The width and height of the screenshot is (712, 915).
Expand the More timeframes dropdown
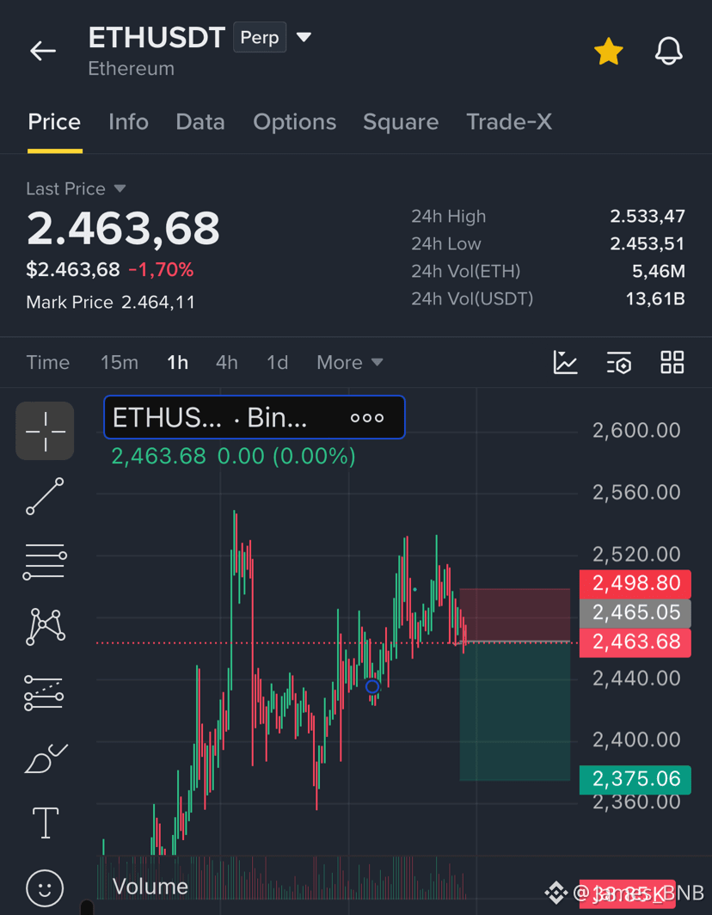(350, 362)
